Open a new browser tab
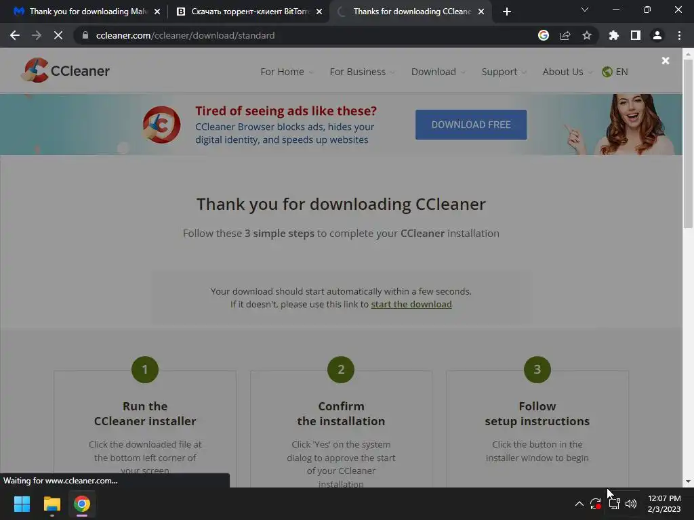The width and height of the screenshot is (694, 520). click(507, 12)
